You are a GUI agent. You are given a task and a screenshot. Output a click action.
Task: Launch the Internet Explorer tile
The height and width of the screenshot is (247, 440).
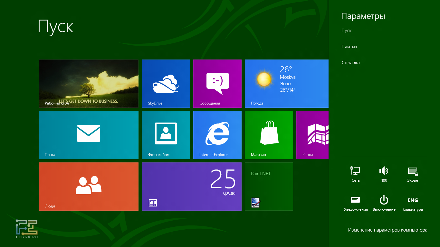tap(217, 135)
